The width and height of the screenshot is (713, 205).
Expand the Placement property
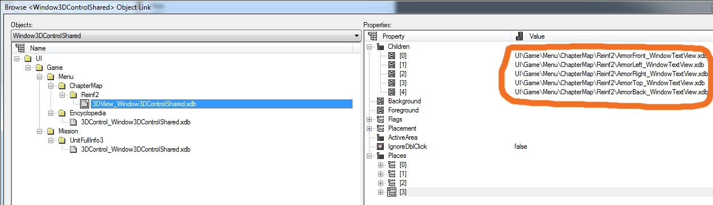click(370, 128)
